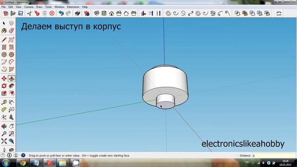Click the Paste toolbar icon

pyautogui.click(x=45, y=13)
